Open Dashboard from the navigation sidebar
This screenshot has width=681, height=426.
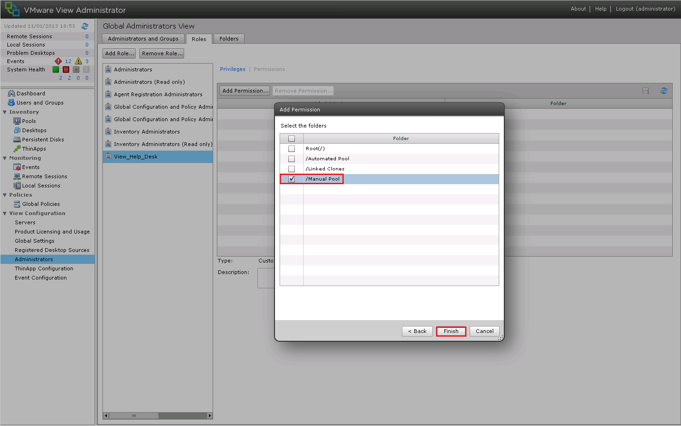click(30, 93)
